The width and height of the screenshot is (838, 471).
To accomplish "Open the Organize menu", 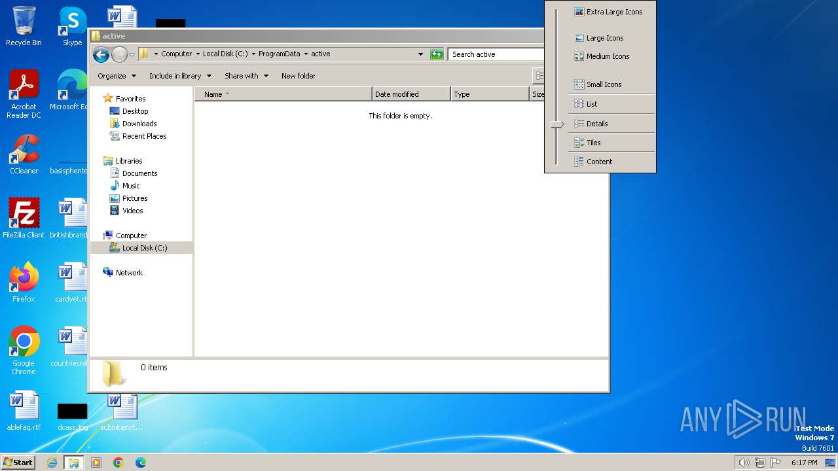I will [117, 76].
